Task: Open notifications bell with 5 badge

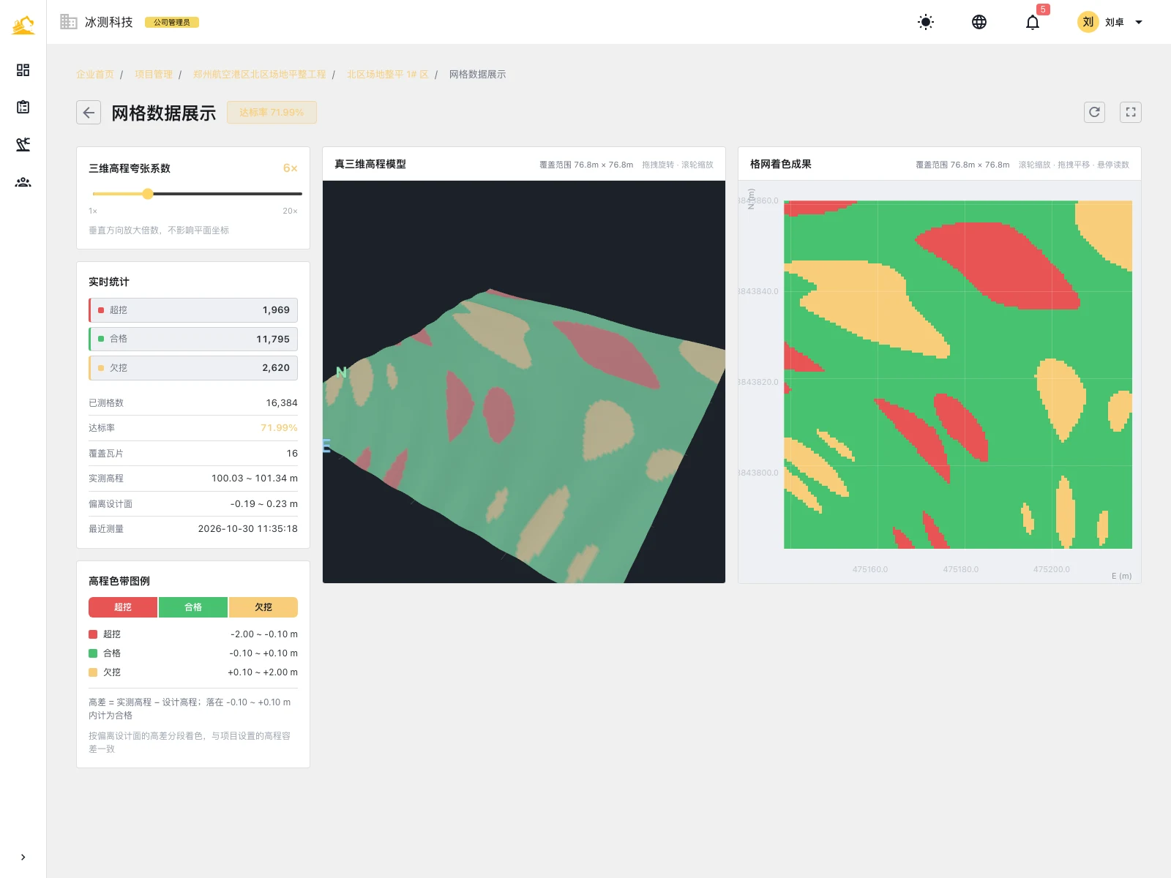Action: (x=1033, y=22)
